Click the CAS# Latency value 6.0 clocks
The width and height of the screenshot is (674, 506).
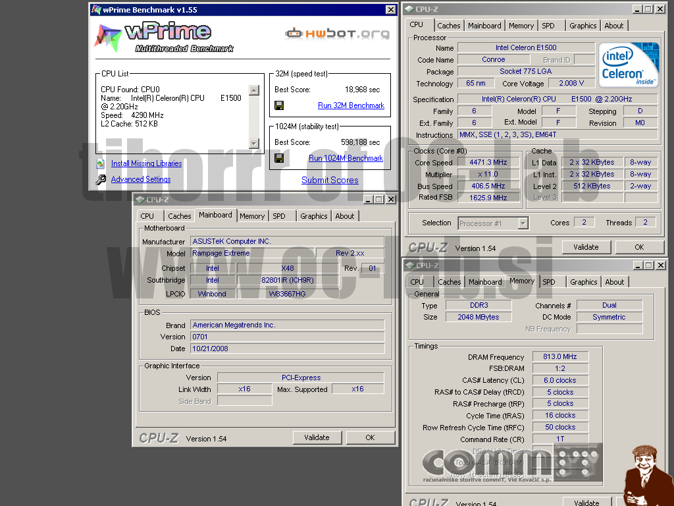[560, 380]
